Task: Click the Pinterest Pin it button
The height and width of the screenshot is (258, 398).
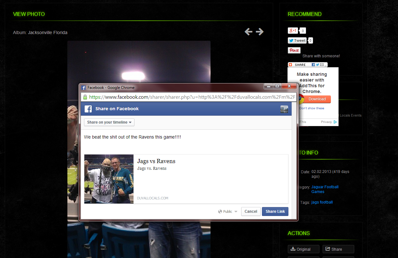Action: pyautogui.click(x=294, y=50)
